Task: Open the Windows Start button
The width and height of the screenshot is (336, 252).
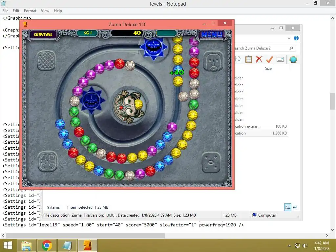Action: 8,245
